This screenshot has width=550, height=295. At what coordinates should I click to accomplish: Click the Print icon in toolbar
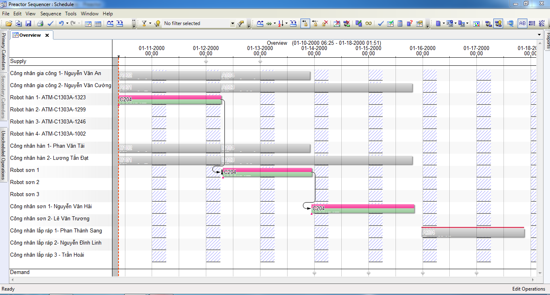pos(40,24)
